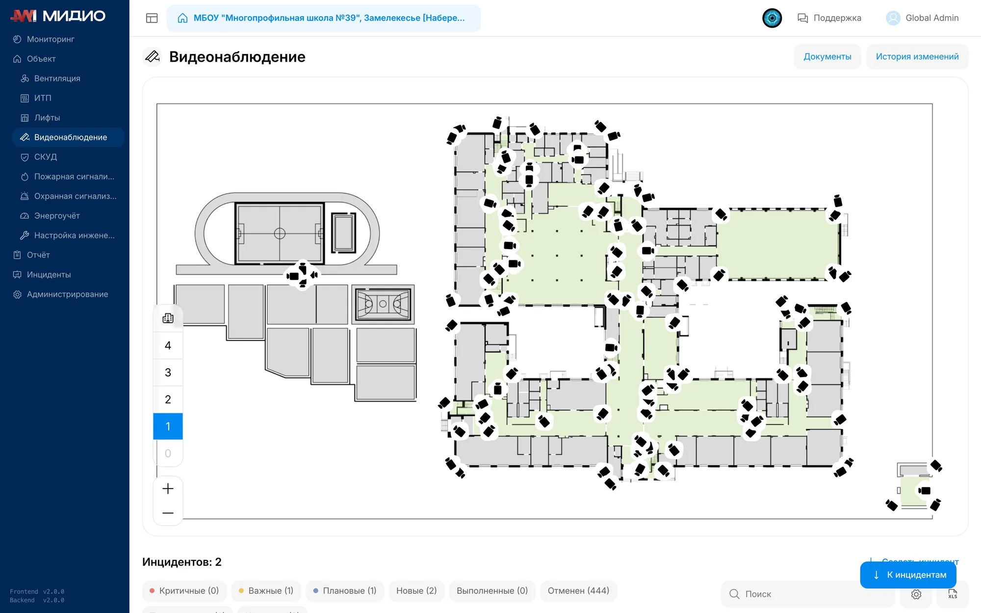
Task: Open Энергоучёт in the sidebar
Action: point(57,216)
